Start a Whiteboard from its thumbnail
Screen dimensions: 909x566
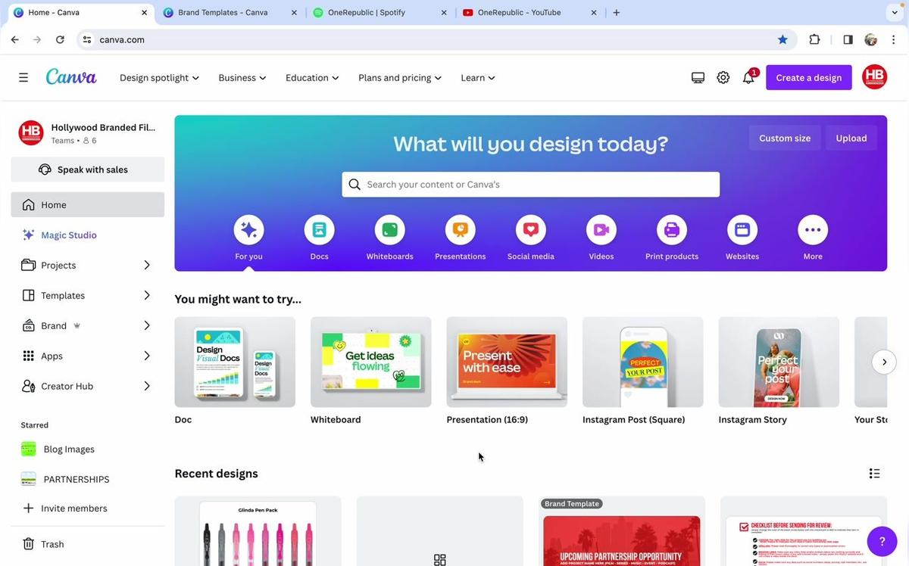coord(371,362)
